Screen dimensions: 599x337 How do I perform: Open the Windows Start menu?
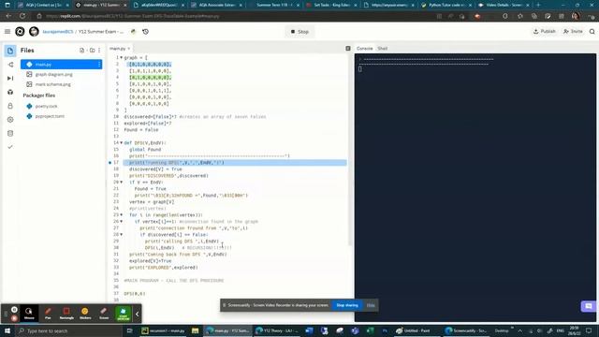point(7,330)
